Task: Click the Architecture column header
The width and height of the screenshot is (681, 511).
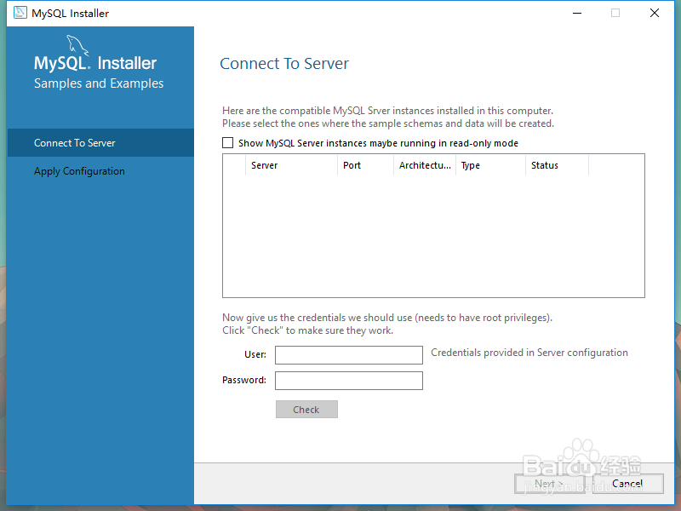Action: click(x=425, y=165)
